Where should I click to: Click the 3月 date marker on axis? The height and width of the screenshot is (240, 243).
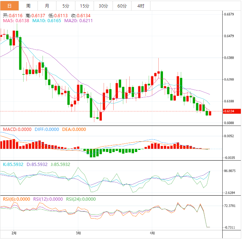pyautogui.click(x=78, y=233)
